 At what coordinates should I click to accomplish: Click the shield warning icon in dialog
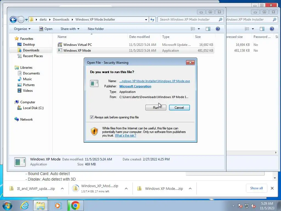click(x=94, y=131)
